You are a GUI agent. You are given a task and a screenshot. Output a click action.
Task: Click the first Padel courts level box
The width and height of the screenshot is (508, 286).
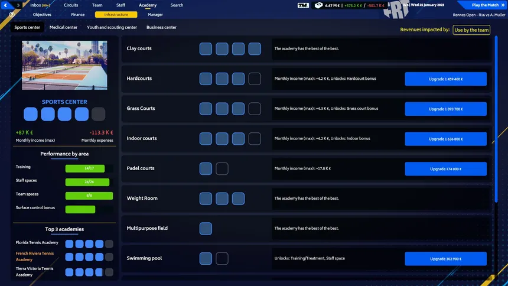point(206,168)
